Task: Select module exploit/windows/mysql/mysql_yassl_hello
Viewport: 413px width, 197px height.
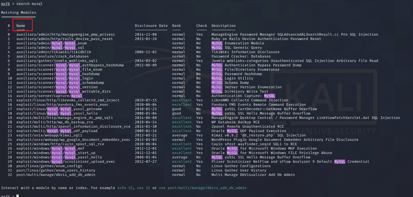Action: click(59, 157)
